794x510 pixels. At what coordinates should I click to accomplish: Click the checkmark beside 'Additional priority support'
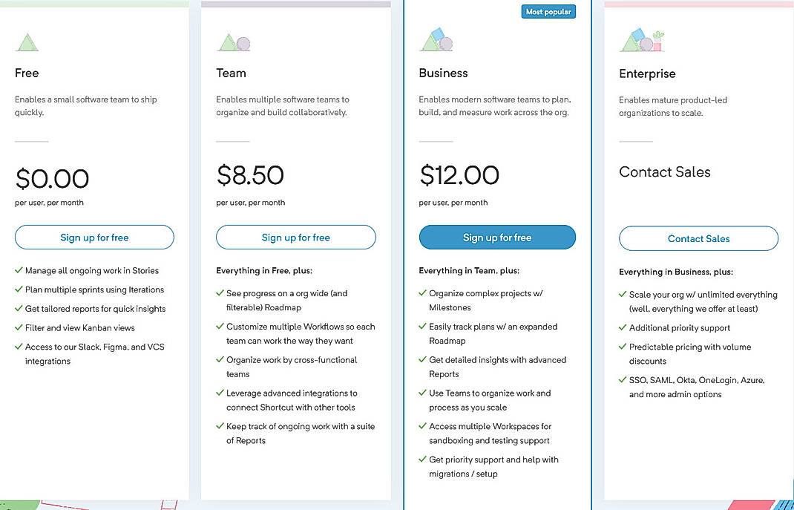[x=621, y=327]
